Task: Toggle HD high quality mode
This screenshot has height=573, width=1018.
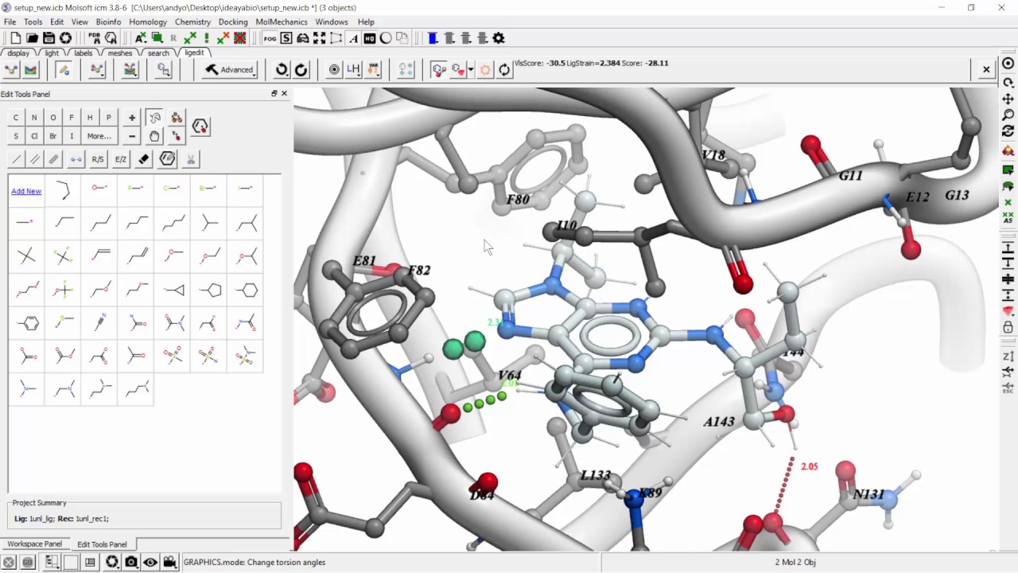Action: (370, 38)
